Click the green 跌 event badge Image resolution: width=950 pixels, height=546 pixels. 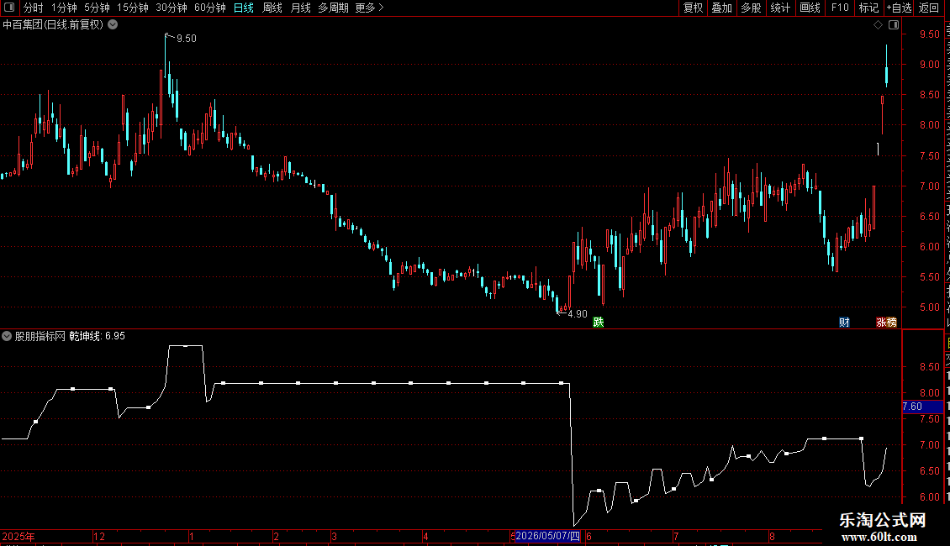click(599, 322)
